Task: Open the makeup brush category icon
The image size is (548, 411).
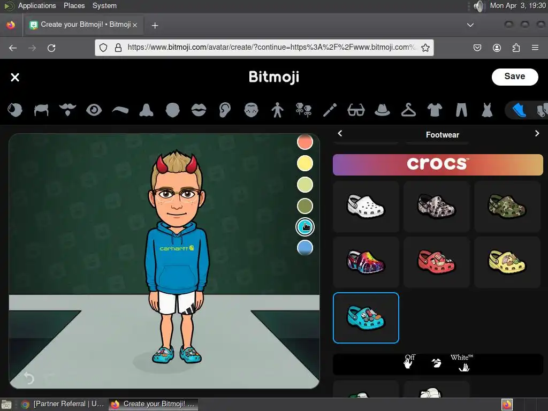Action: [330, 110]
